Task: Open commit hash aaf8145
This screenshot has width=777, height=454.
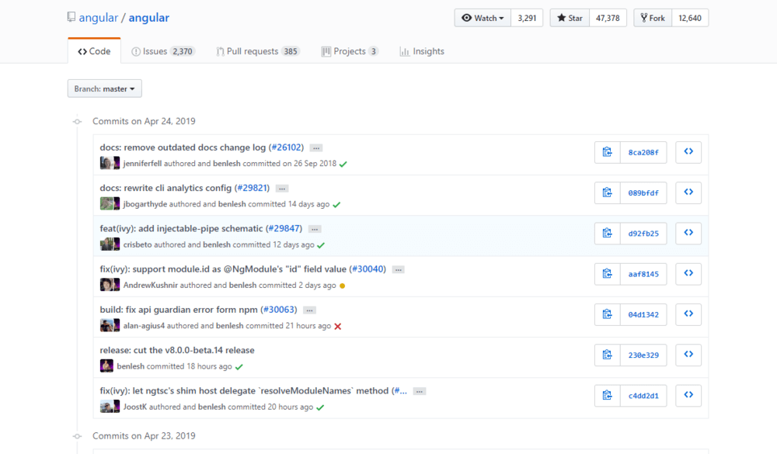Action: pos(643,274)
